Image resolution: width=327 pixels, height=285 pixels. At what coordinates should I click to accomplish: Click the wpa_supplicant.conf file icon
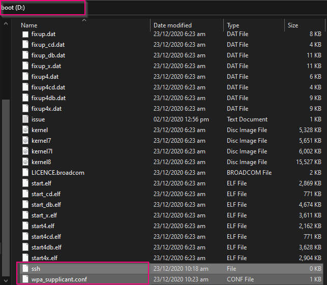click(x=25, y=279)
